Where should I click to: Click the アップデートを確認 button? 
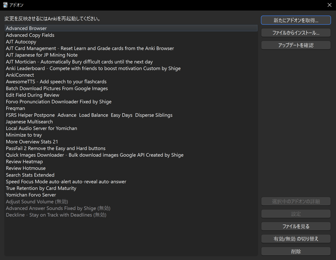pyautogui.click(x=295, y=45)
